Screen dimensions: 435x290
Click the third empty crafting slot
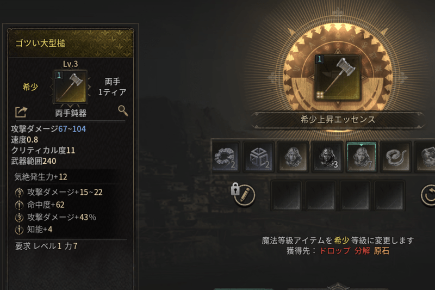[x=355, y=195]
